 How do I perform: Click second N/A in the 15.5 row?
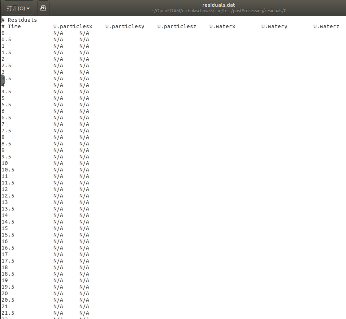(x=84, y=235)
